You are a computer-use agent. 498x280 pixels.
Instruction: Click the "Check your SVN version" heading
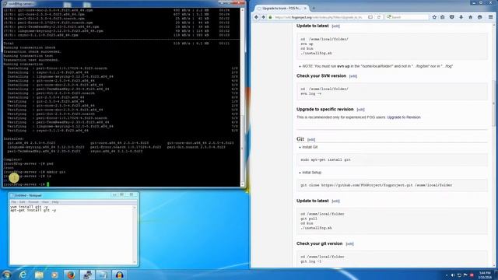[321, 76]
